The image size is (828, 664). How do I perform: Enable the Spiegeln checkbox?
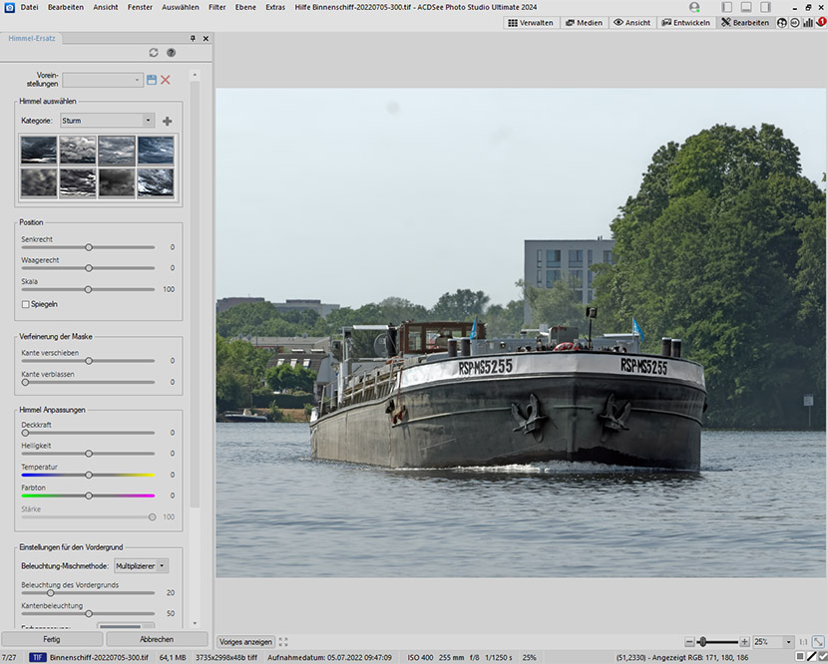pos(26,304)
